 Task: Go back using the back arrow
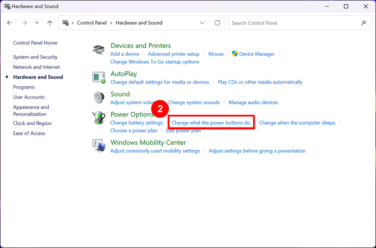click(9, 23)
